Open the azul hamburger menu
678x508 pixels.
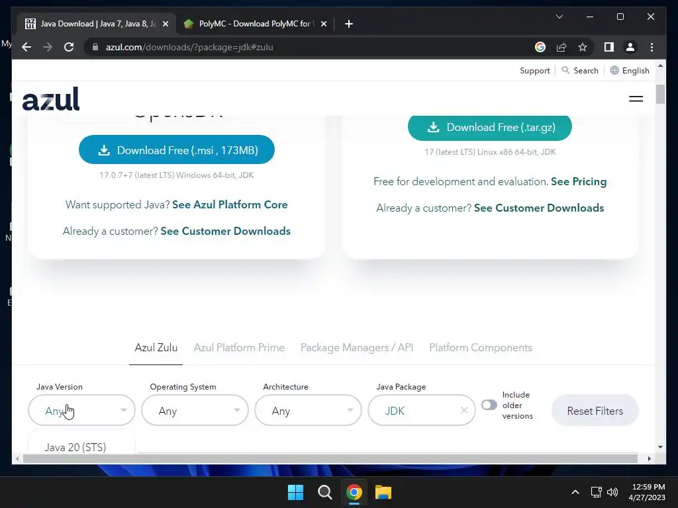pos(636,99)
